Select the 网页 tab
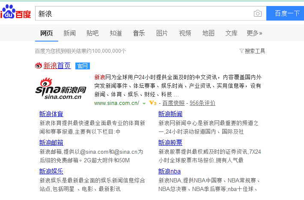This screenshot has height=200, width=304. (47, 33)
